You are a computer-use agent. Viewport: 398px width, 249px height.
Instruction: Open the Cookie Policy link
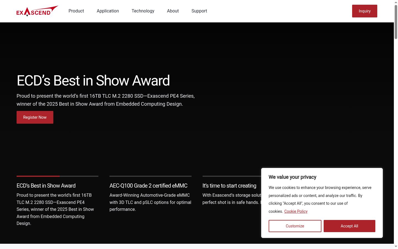[x=296, y=211]
